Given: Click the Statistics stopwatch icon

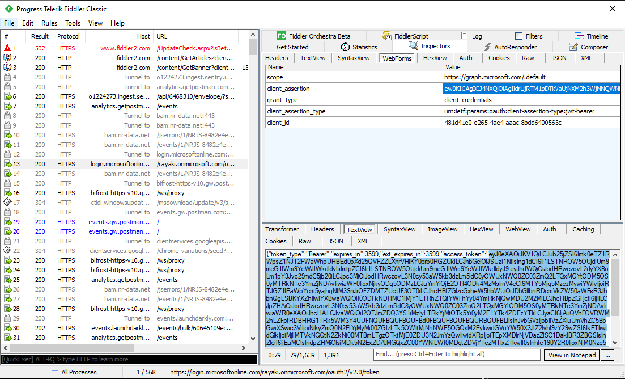Looking at the screenshot, I should (x=345, y=47).
